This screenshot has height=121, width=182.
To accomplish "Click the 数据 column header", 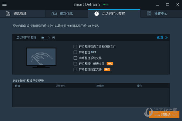I will (17, 86).
